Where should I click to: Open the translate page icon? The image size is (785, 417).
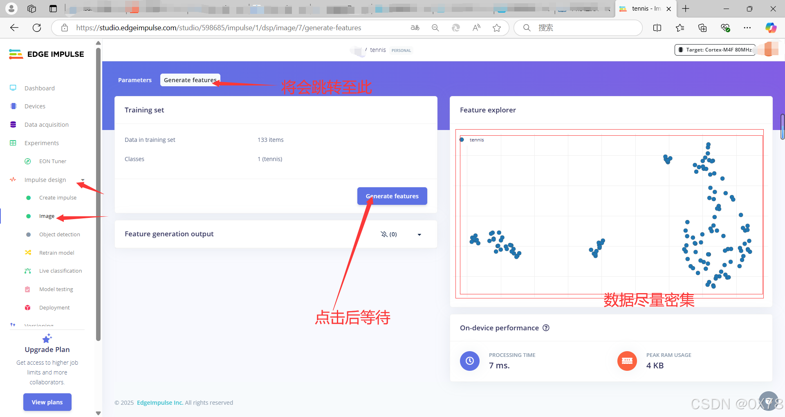(415, 28)
